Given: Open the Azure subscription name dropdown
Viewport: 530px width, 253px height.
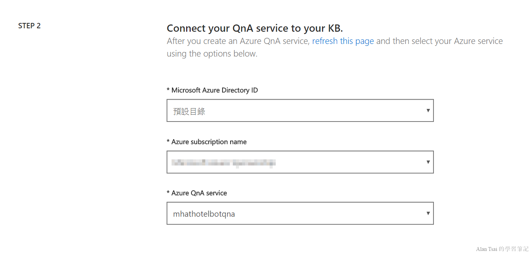Looking at the screenshot, I should click(x=300, y=162).
